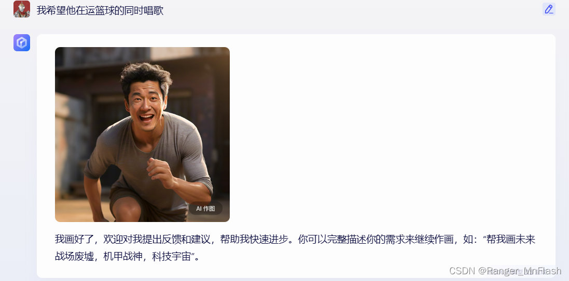Viewport: 569px width, 281px height.
Task: Select the user message about singing while dribbling
Action: [x=100, y=10]
